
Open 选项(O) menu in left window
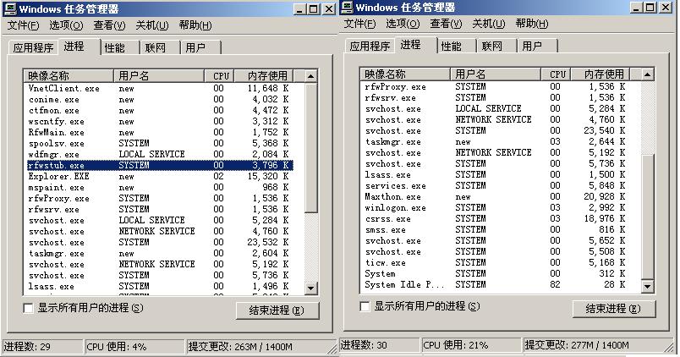pyautogui.click(x=66, y=25)
